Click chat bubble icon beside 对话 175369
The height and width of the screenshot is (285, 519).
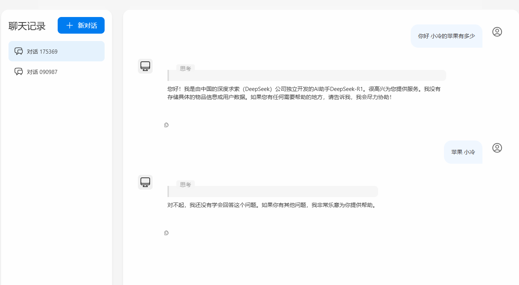(18, 51)
